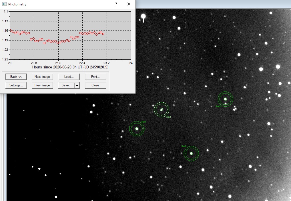This screenshot has width=291, height=201.
Task: Select the Ref2 reference star aperture
Action: (x=191, y=153)
